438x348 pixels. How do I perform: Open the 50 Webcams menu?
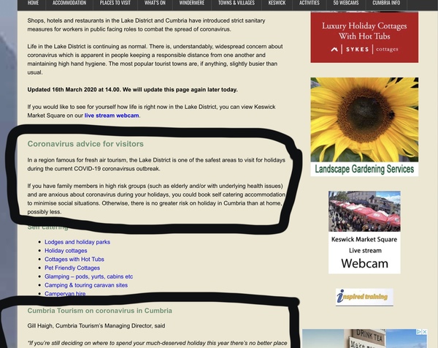click(x=346, y=4)
